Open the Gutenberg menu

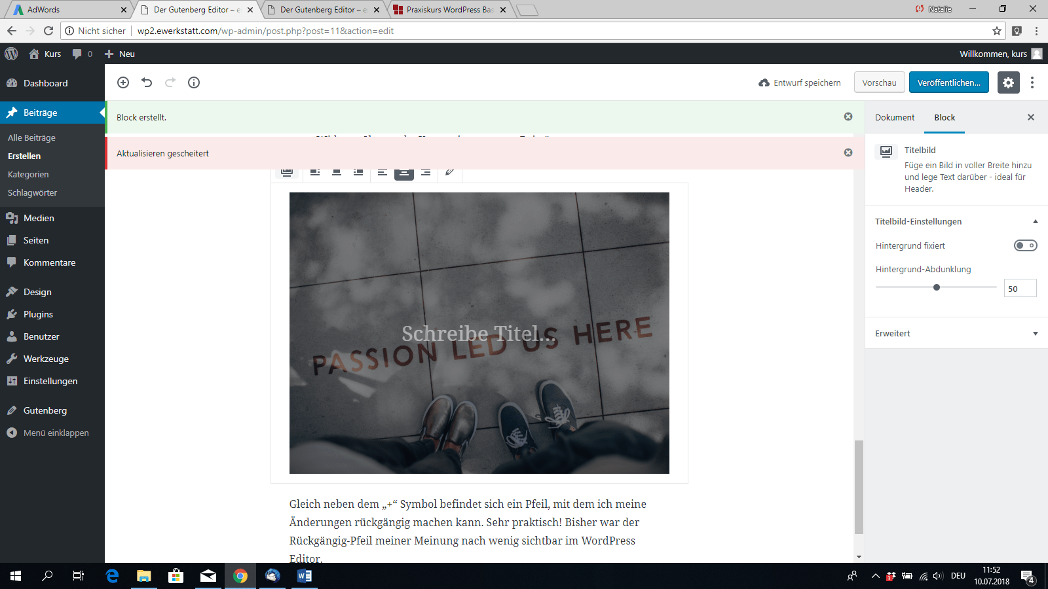pyautogui.click(x=52, y=410)
